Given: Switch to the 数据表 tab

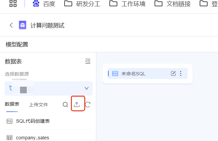Looking at the screenshot, I should tap(12, 104).
